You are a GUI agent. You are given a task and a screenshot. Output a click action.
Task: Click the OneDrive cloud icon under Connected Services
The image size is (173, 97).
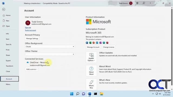[28, 63]
